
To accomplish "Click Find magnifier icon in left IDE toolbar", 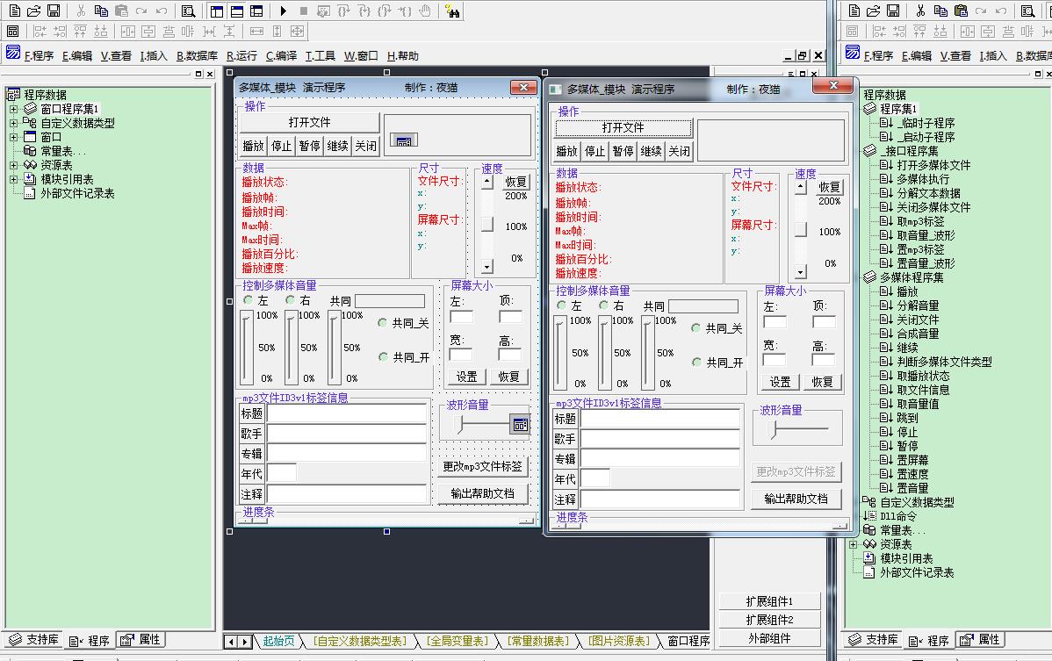I will [189, 11].
